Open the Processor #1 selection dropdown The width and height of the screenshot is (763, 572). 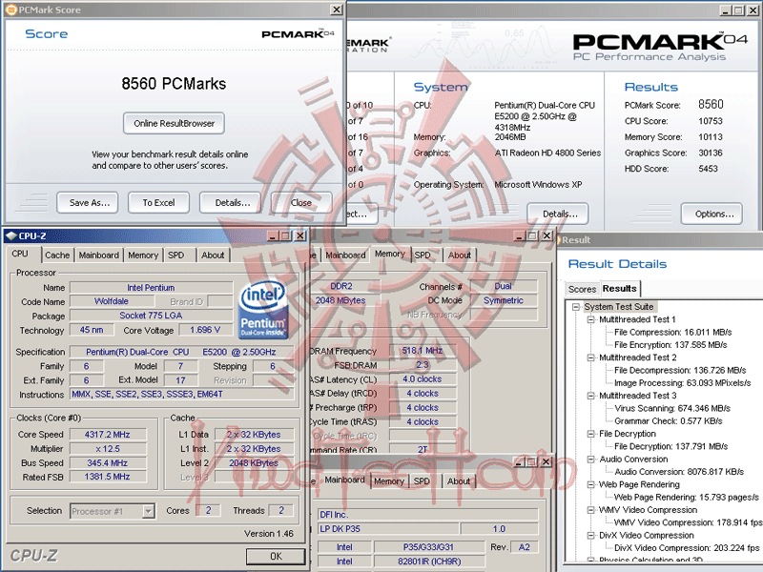(149, 511)
